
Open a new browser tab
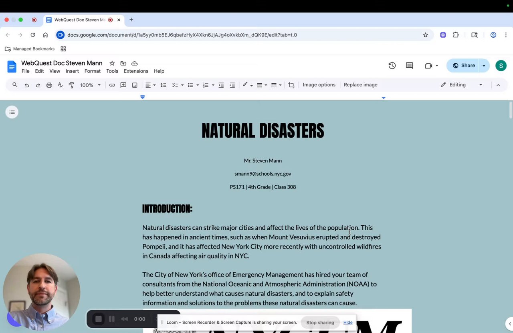[x=131, y=20]
